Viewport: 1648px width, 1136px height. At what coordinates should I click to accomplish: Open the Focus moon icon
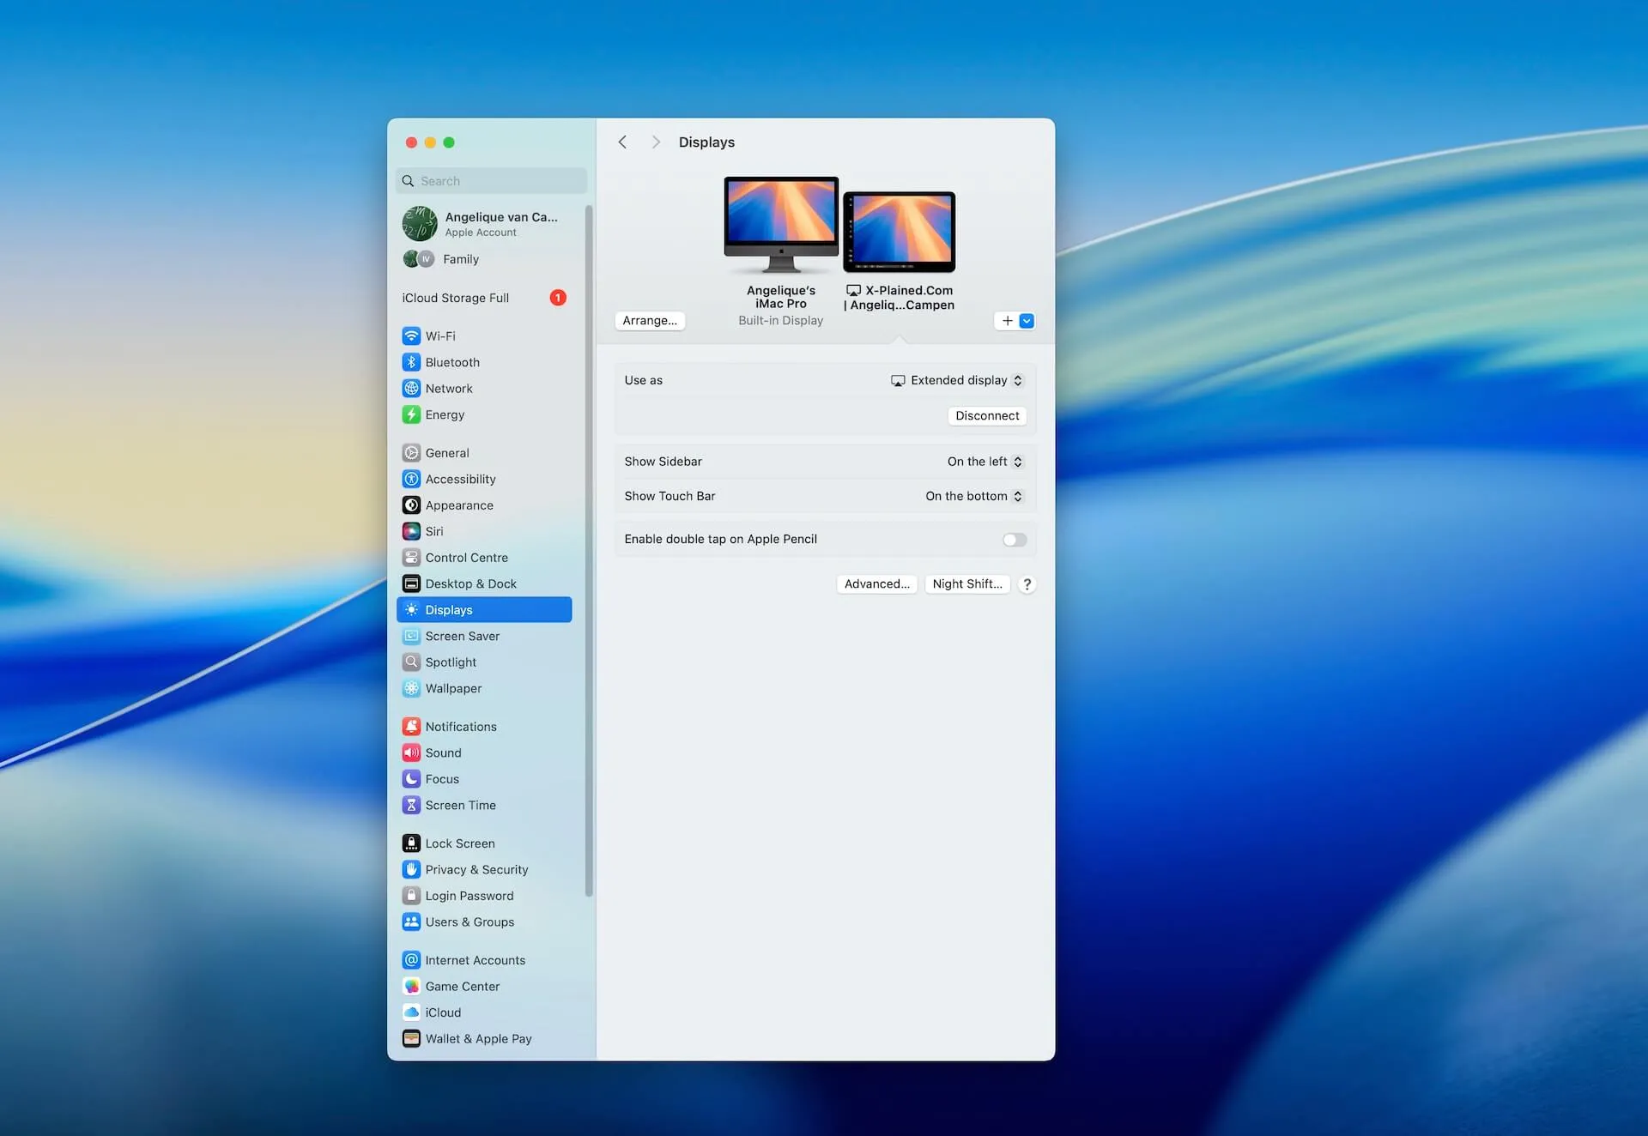(x=411, y=779)
